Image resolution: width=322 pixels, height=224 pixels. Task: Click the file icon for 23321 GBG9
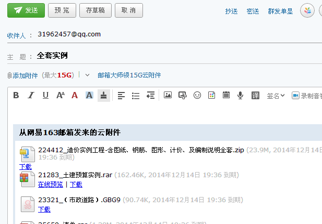[28, 204]
